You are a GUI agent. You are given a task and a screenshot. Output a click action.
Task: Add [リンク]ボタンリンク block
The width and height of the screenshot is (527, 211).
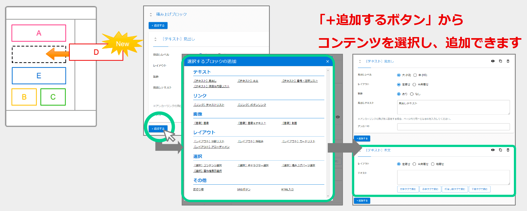coord(252,105)
